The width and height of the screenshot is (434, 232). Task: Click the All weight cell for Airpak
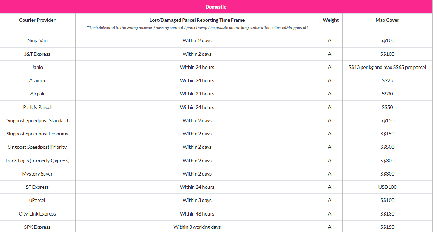click(x=331, y=94)
